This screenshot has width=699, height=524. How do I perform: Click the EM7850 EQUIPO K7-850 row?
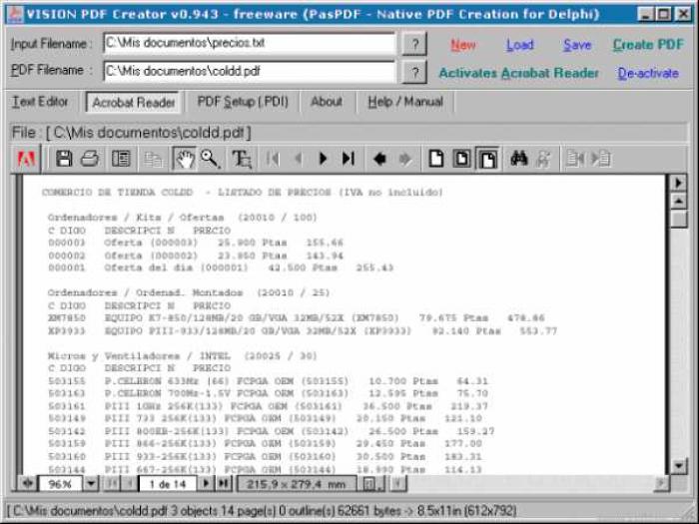tap(296, 318)
